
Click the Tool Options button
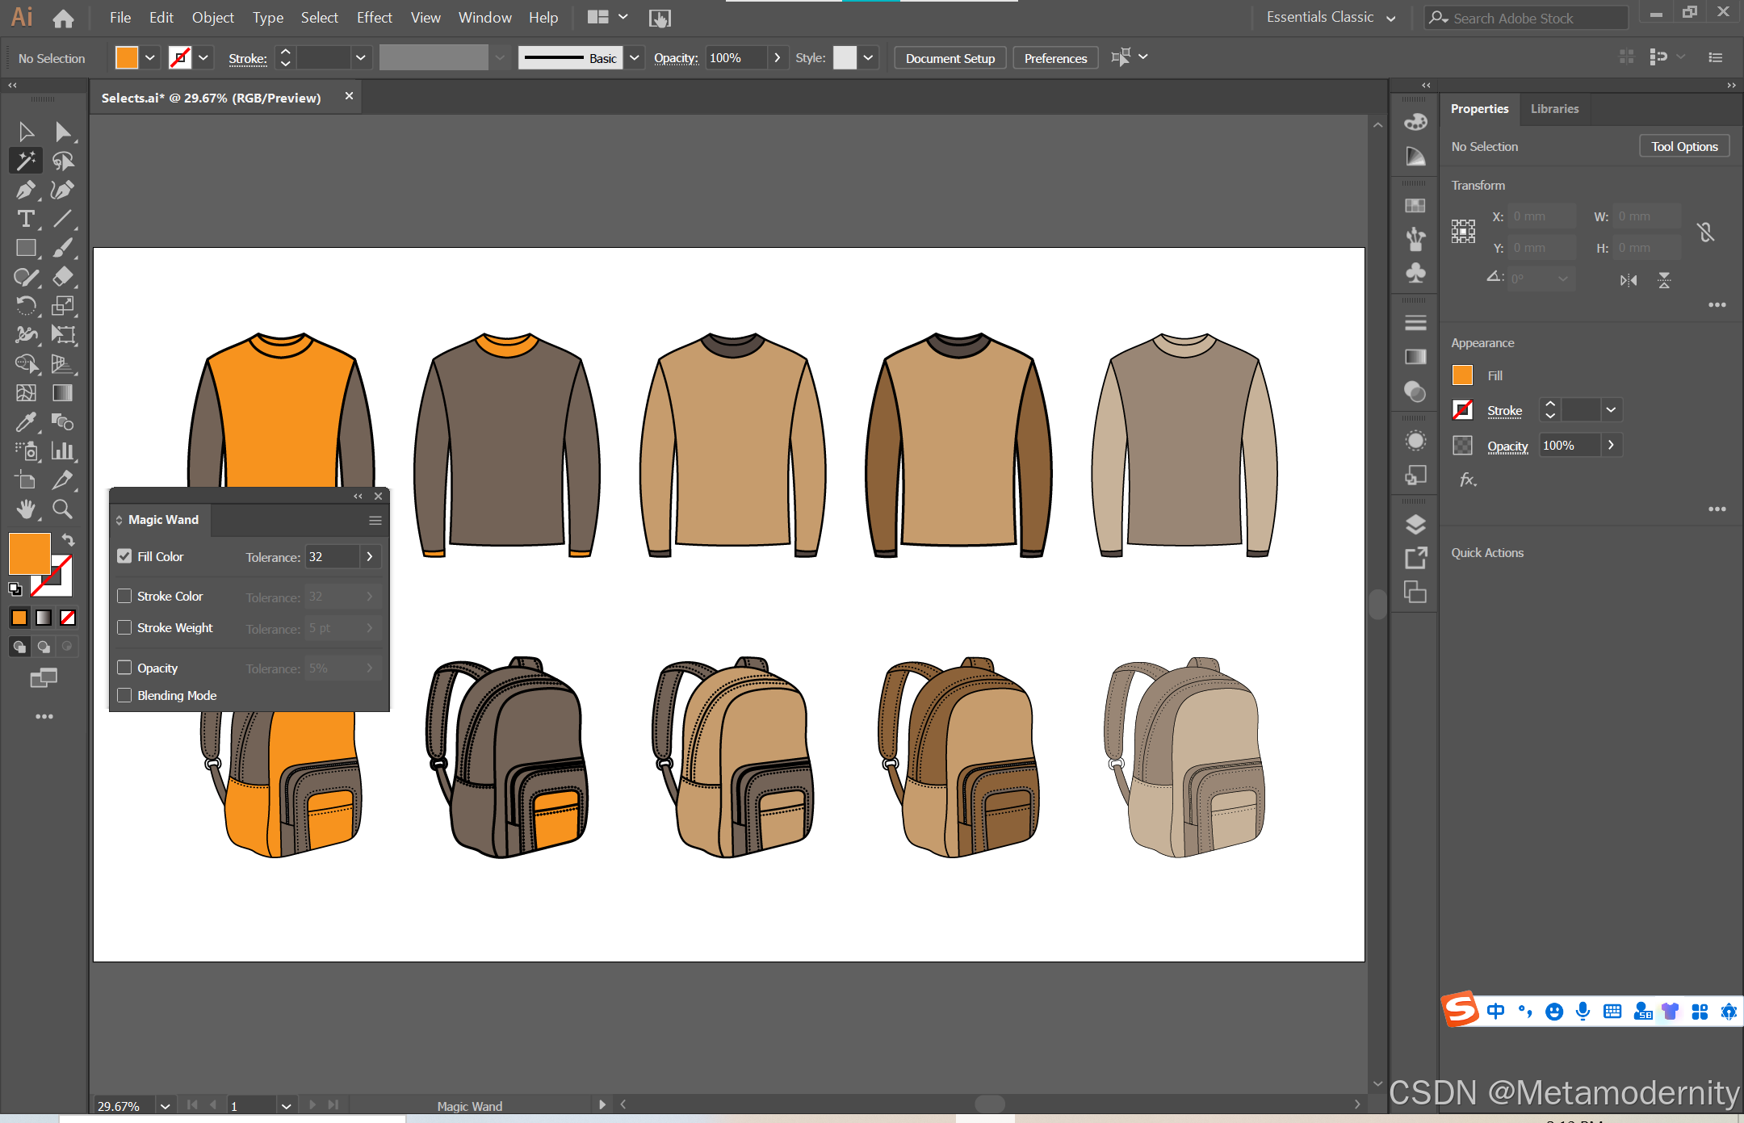tap(1683, 146)
